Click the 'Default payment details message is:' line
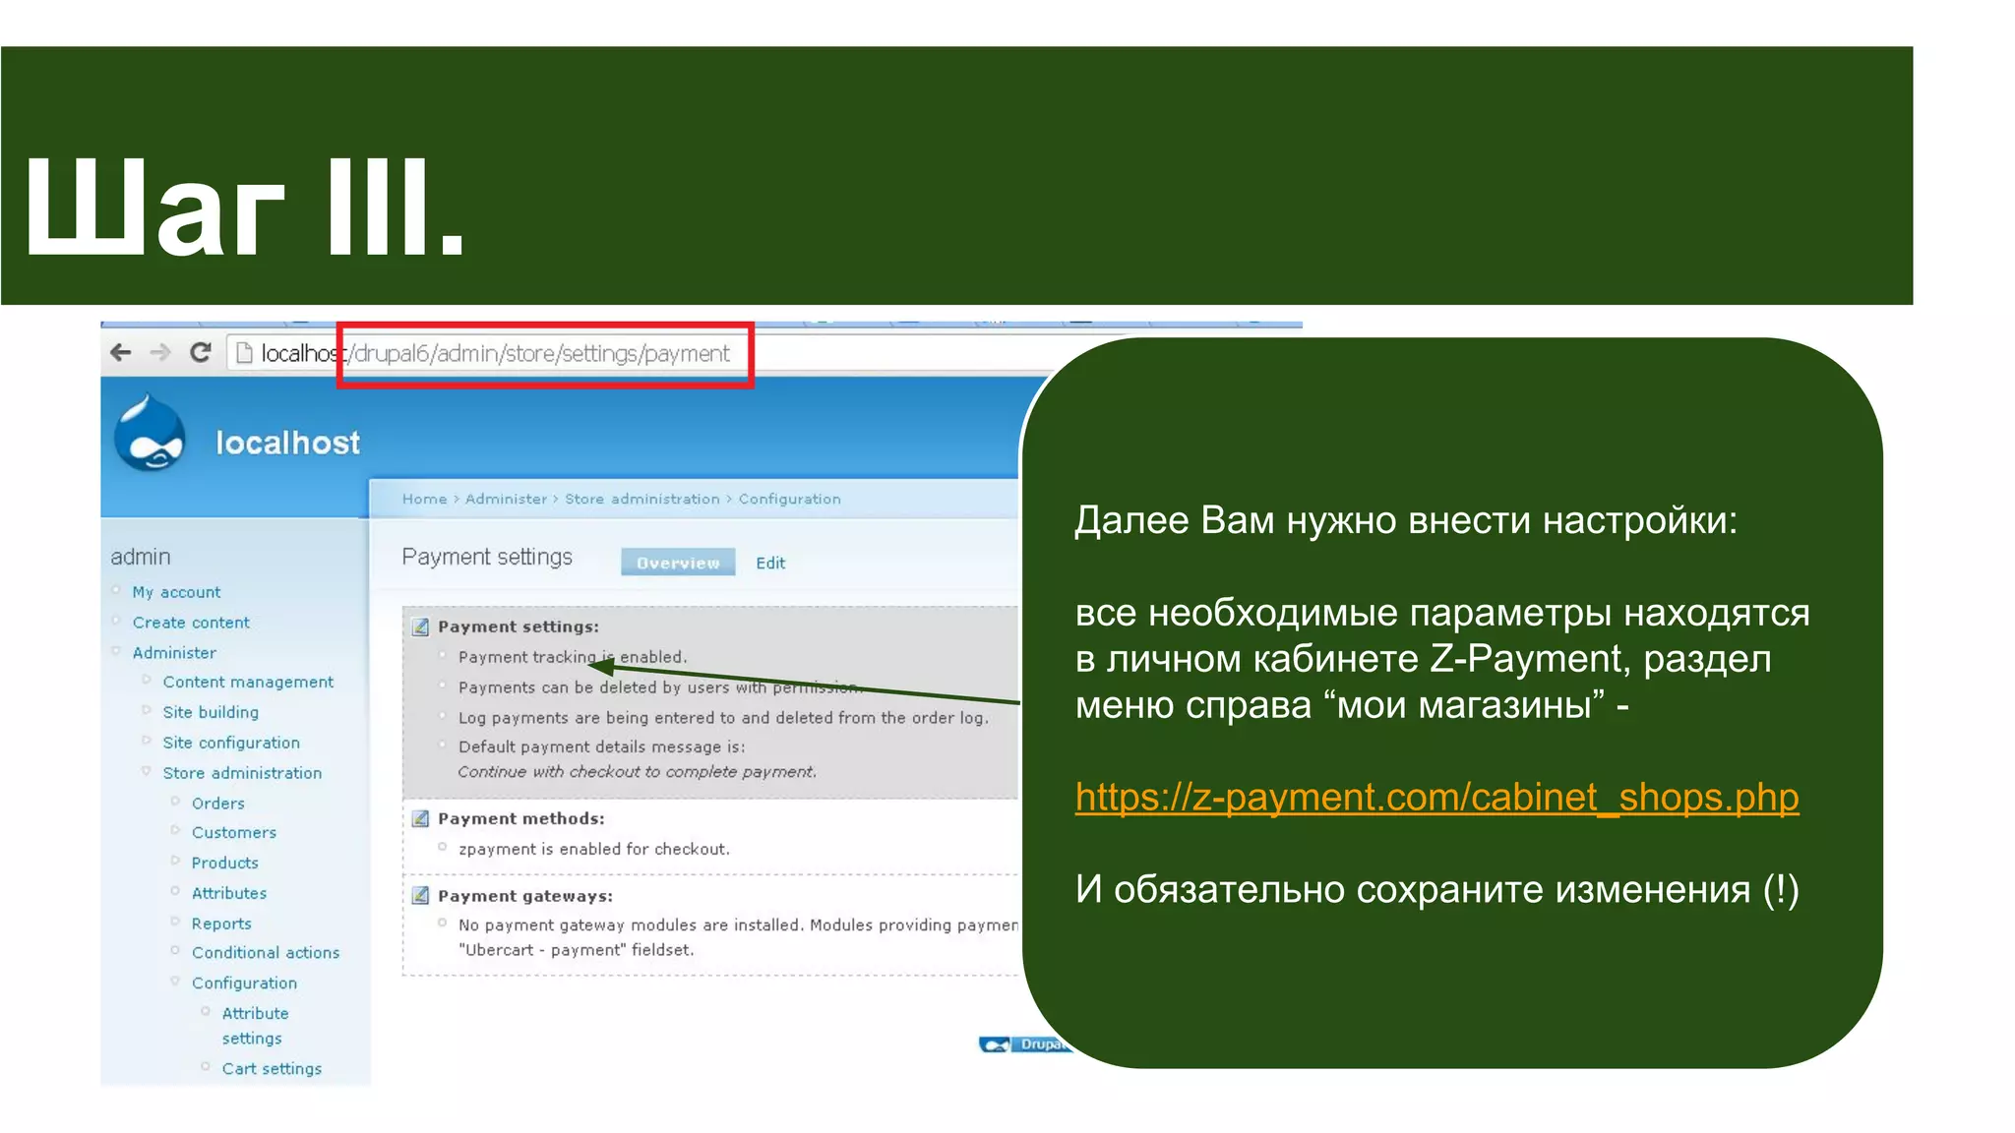 [601, 747]
